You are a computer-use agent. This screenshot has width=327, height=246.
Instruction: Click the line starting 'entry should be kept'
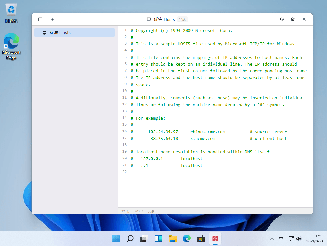pos(214,64)
